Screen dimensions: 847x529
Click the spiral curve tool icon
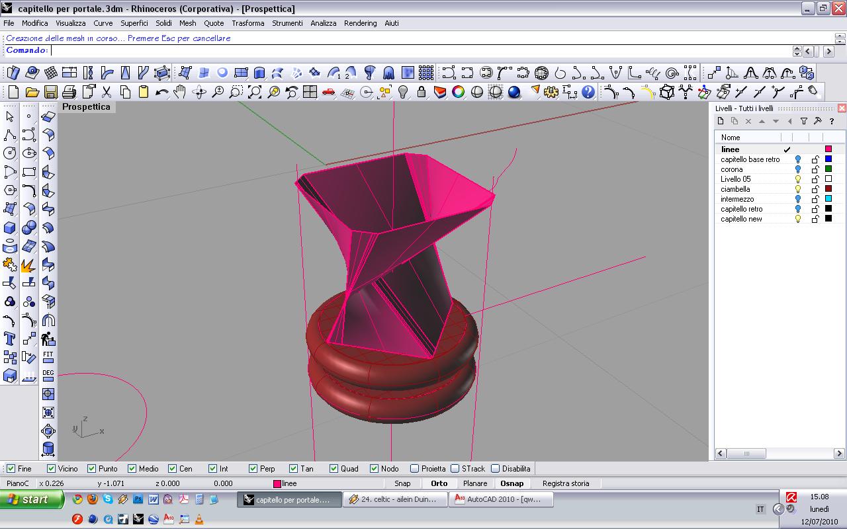672,72
